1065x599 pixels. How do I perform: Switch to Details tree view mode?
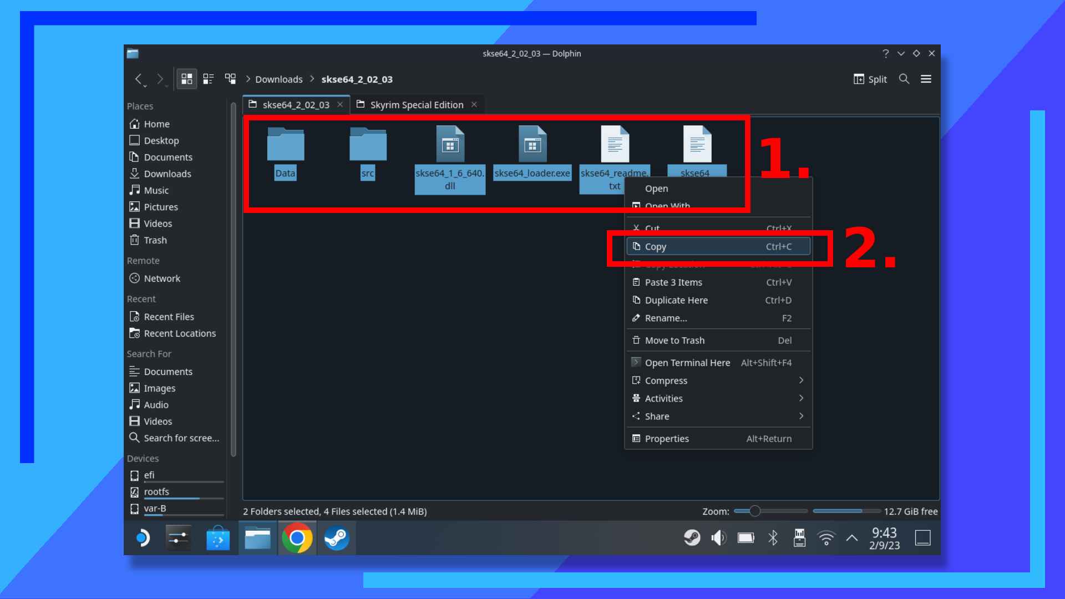(230, 79)
